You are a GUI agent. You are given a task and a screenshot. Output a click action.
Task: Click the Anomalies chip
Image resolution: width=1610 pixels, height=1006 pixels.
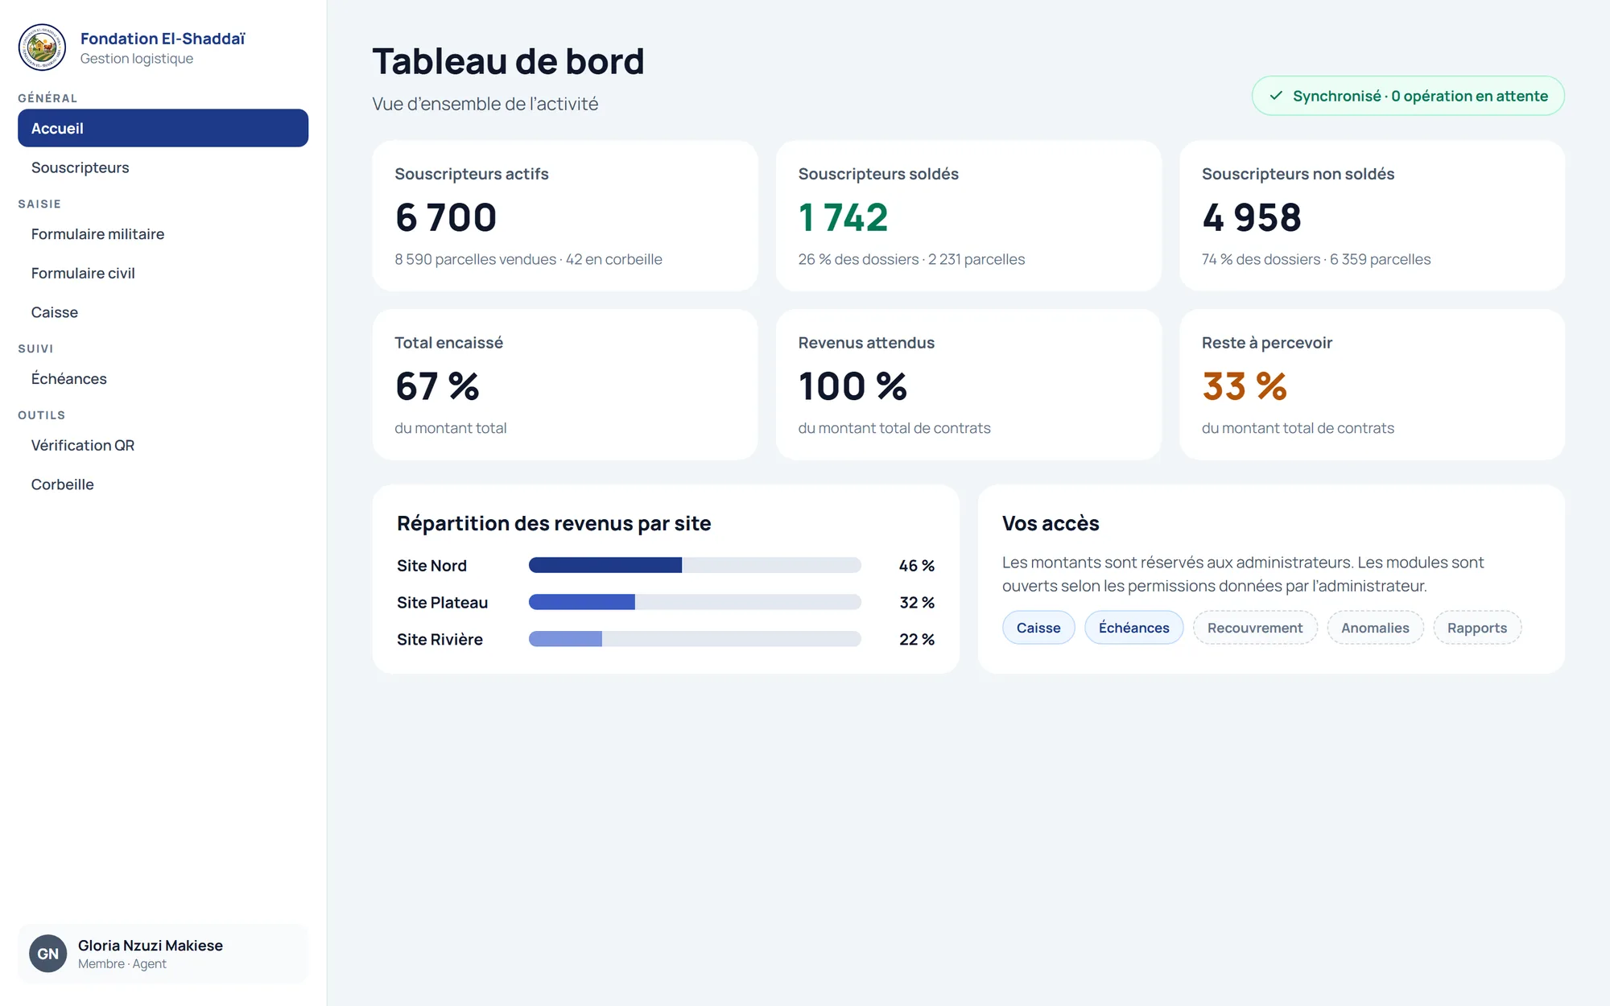(1375, 628)
